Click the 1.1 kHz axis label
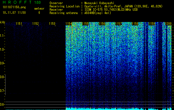This screenshot has height=110, width=174. [2, 36]
